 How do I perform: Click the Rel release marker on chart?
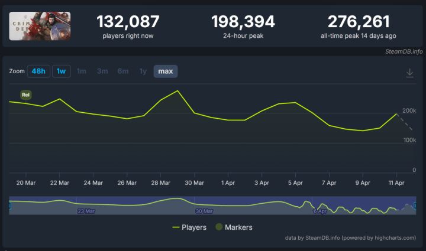click(x=26, y=95)
